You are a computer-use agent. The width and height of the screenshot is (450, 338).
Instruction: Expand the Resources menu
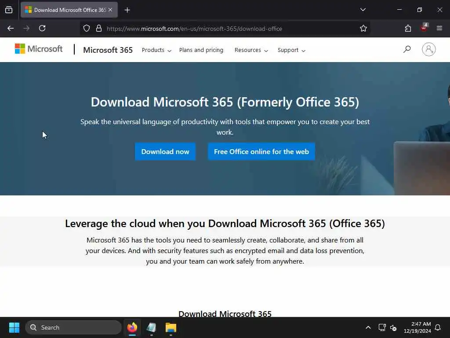tap(251, 50)
